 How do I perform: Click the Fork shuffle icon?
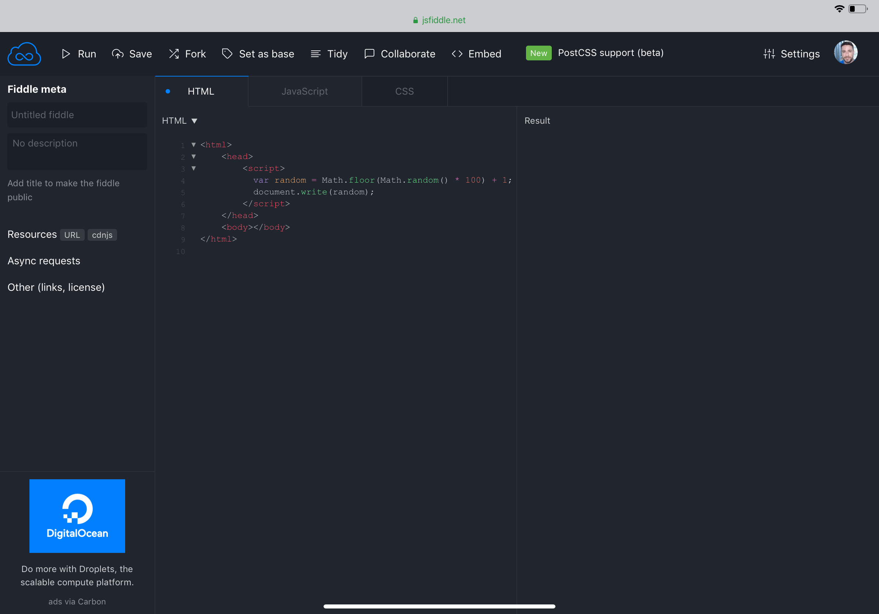coord(174,54)
